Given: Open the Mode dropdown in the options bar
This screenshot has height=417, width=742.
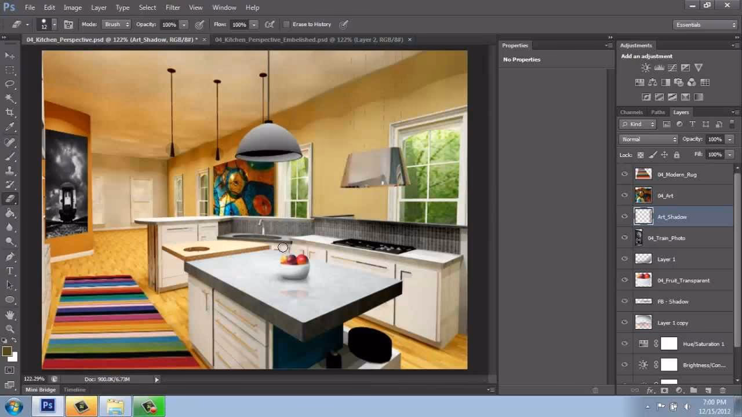Looking at the screenshot, I should (x=115, y=24).
